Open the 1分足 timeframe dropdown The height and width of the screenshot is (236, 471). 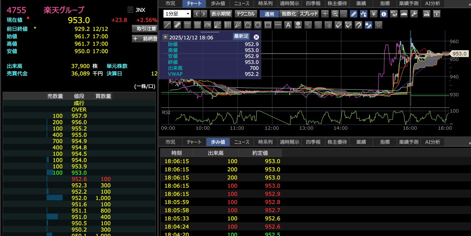tap(177, 14)
